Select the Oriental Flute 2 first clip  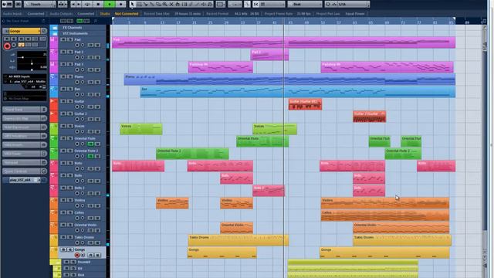[192, 154]
